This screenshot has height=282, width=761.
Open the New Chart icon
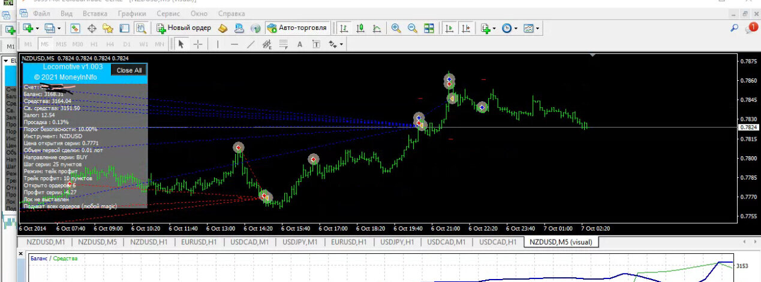[x=28, y=28]
